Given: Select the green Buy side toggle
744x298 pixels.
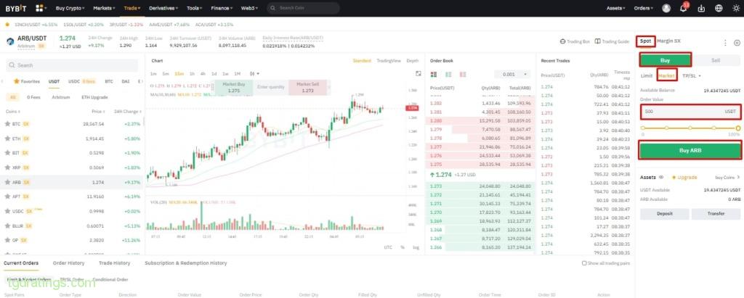Looking at the screenshot, I should (x=666, y=59).
